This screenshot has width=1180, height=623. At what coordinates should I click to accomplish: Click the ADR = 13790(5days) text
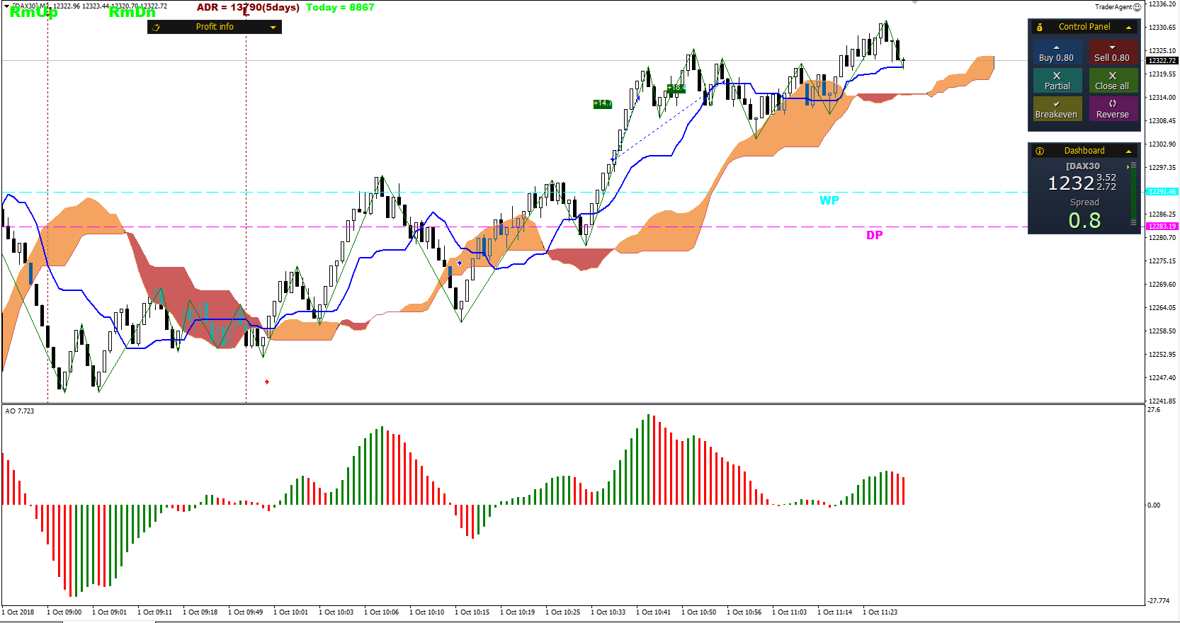click(248, 7)
